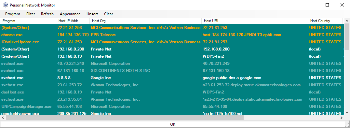
Task: Sort by the Host Country column header
Action: [x=325, y=21]
